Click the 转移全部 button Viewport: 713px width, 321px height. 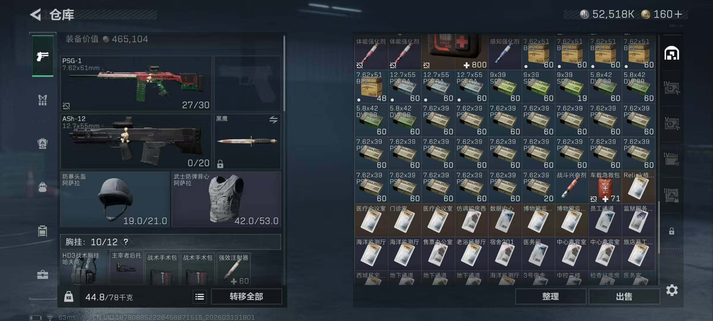click(247, 296)
